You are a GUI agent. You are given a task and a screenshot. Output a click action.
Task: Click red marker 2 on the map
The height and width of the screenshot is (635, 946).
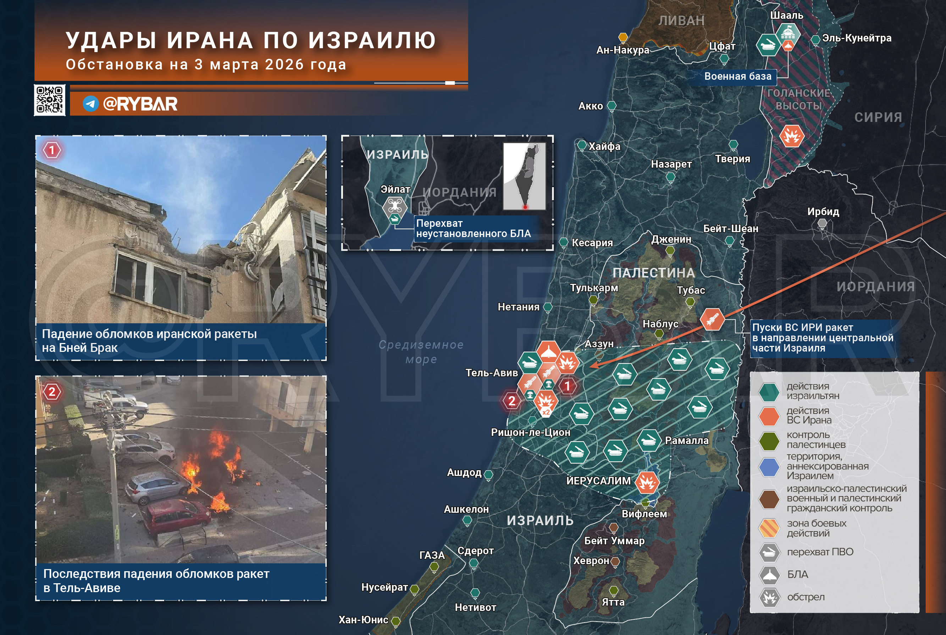[512, 401]
